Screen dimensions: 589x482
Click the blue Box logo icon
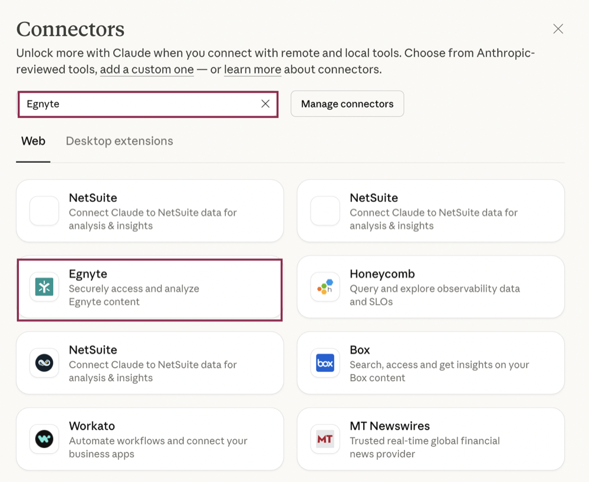coord(325,363)
